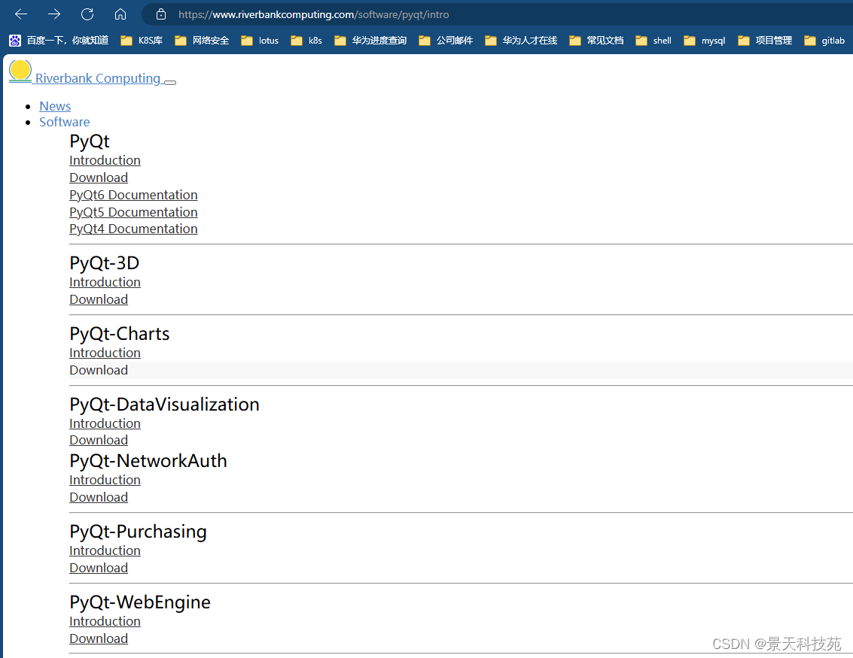
Task: Open the PyQt-Purchasing Introduction link
Action: [105, 550]
